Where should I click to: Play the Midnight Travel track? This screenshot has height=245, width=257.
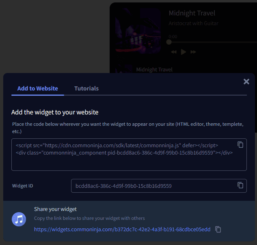183,52
